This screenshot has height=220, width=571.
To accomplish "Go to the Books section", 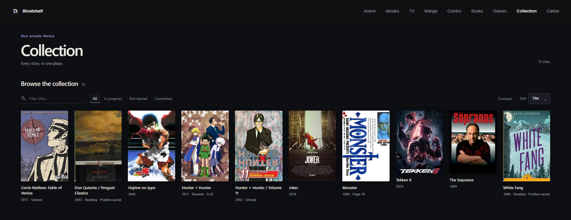I will [x=477, y=11].
